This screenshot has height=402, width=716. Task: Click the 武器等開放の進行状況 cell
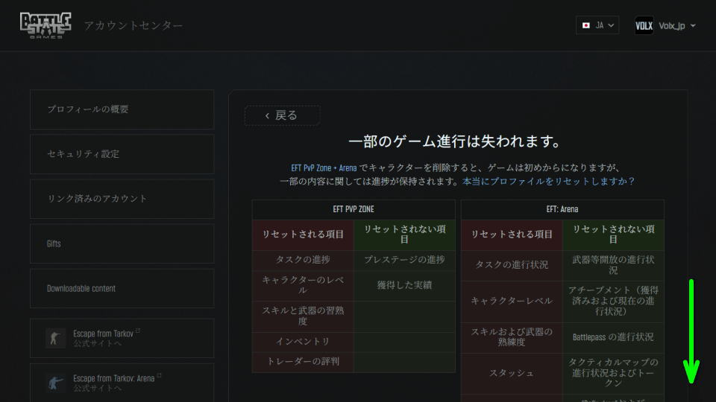pos(613,265)
